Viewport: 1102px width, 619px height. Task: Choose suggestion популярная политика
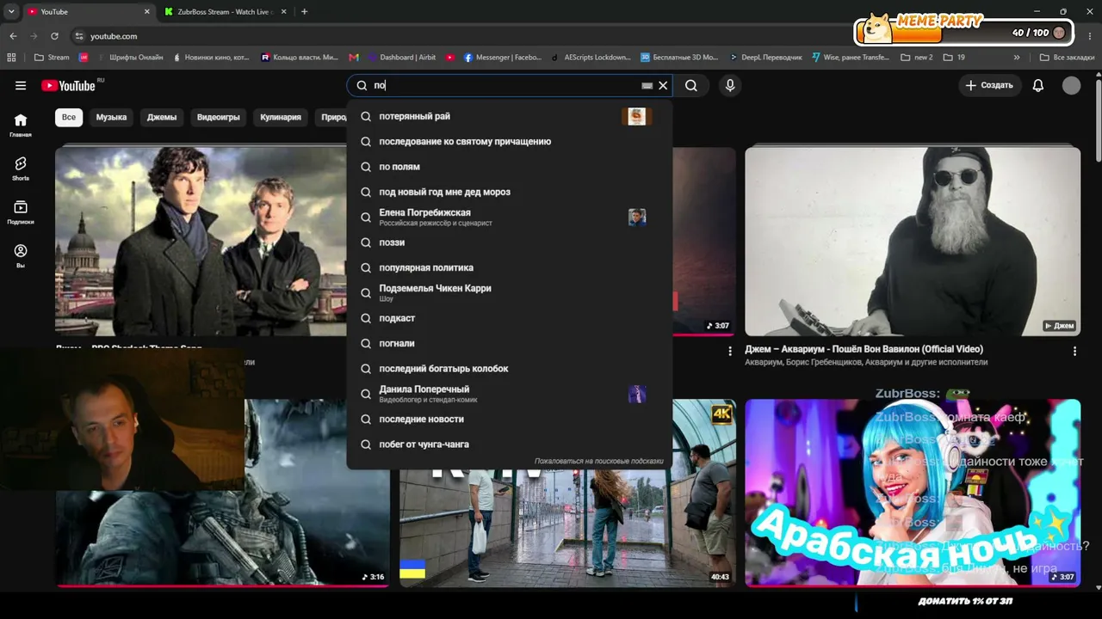coord(510,267)
